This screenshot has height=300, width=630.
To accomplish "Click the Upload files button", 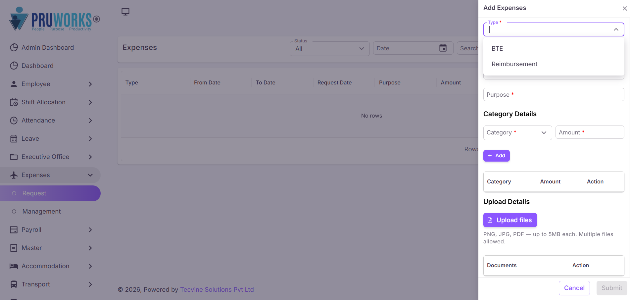I will [x=510, y=220].
